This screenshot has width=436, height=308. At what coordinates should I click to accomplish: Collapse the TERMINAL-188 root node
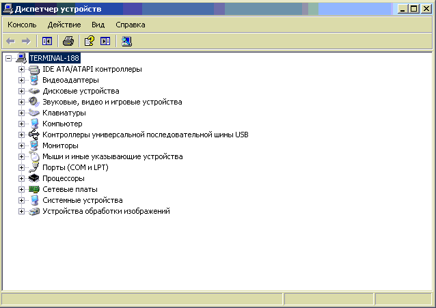[9, 58]
